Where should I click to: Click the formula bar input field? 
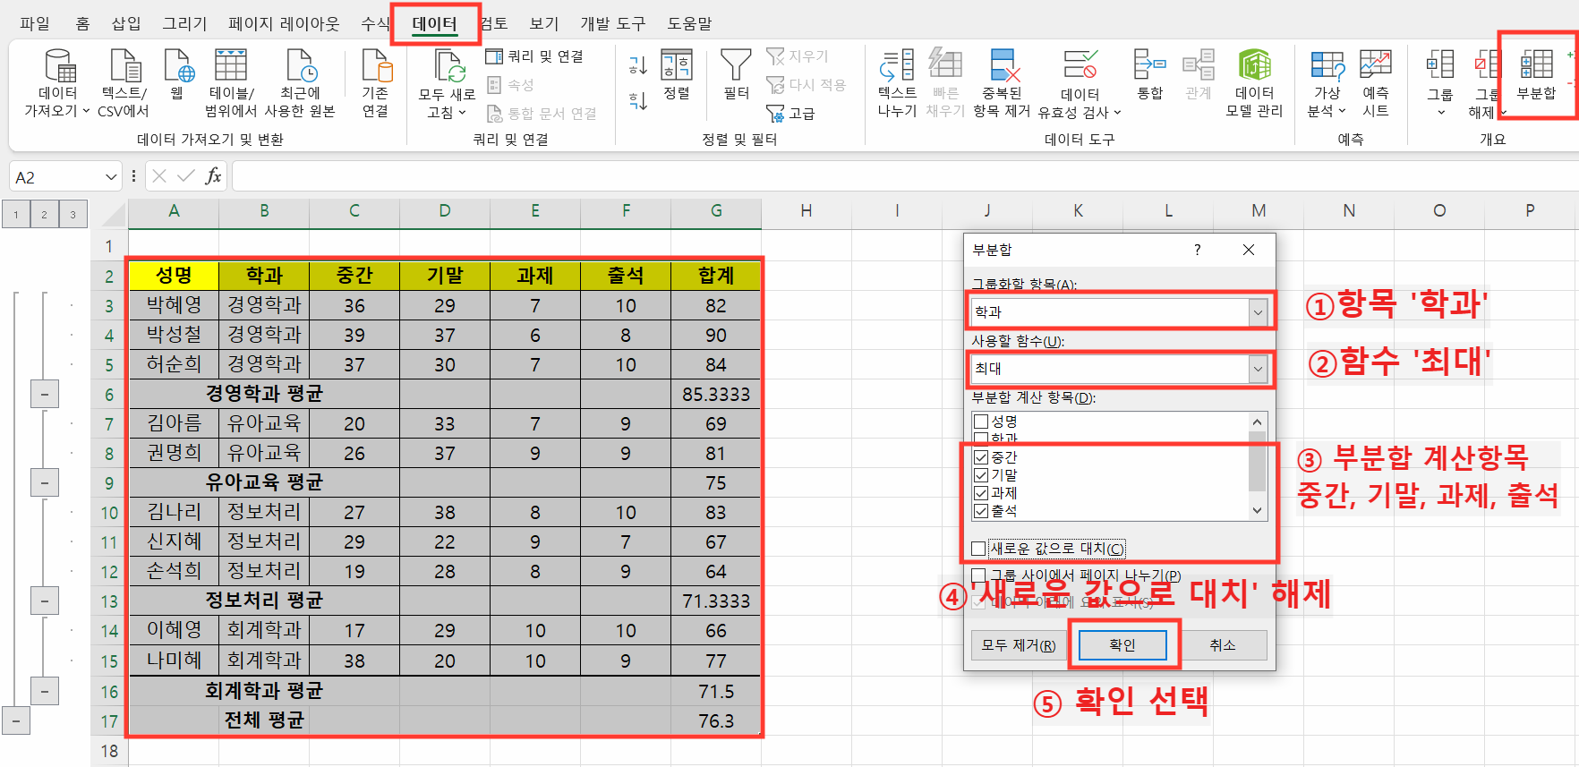pyautogui.click(x=904, y=176)
